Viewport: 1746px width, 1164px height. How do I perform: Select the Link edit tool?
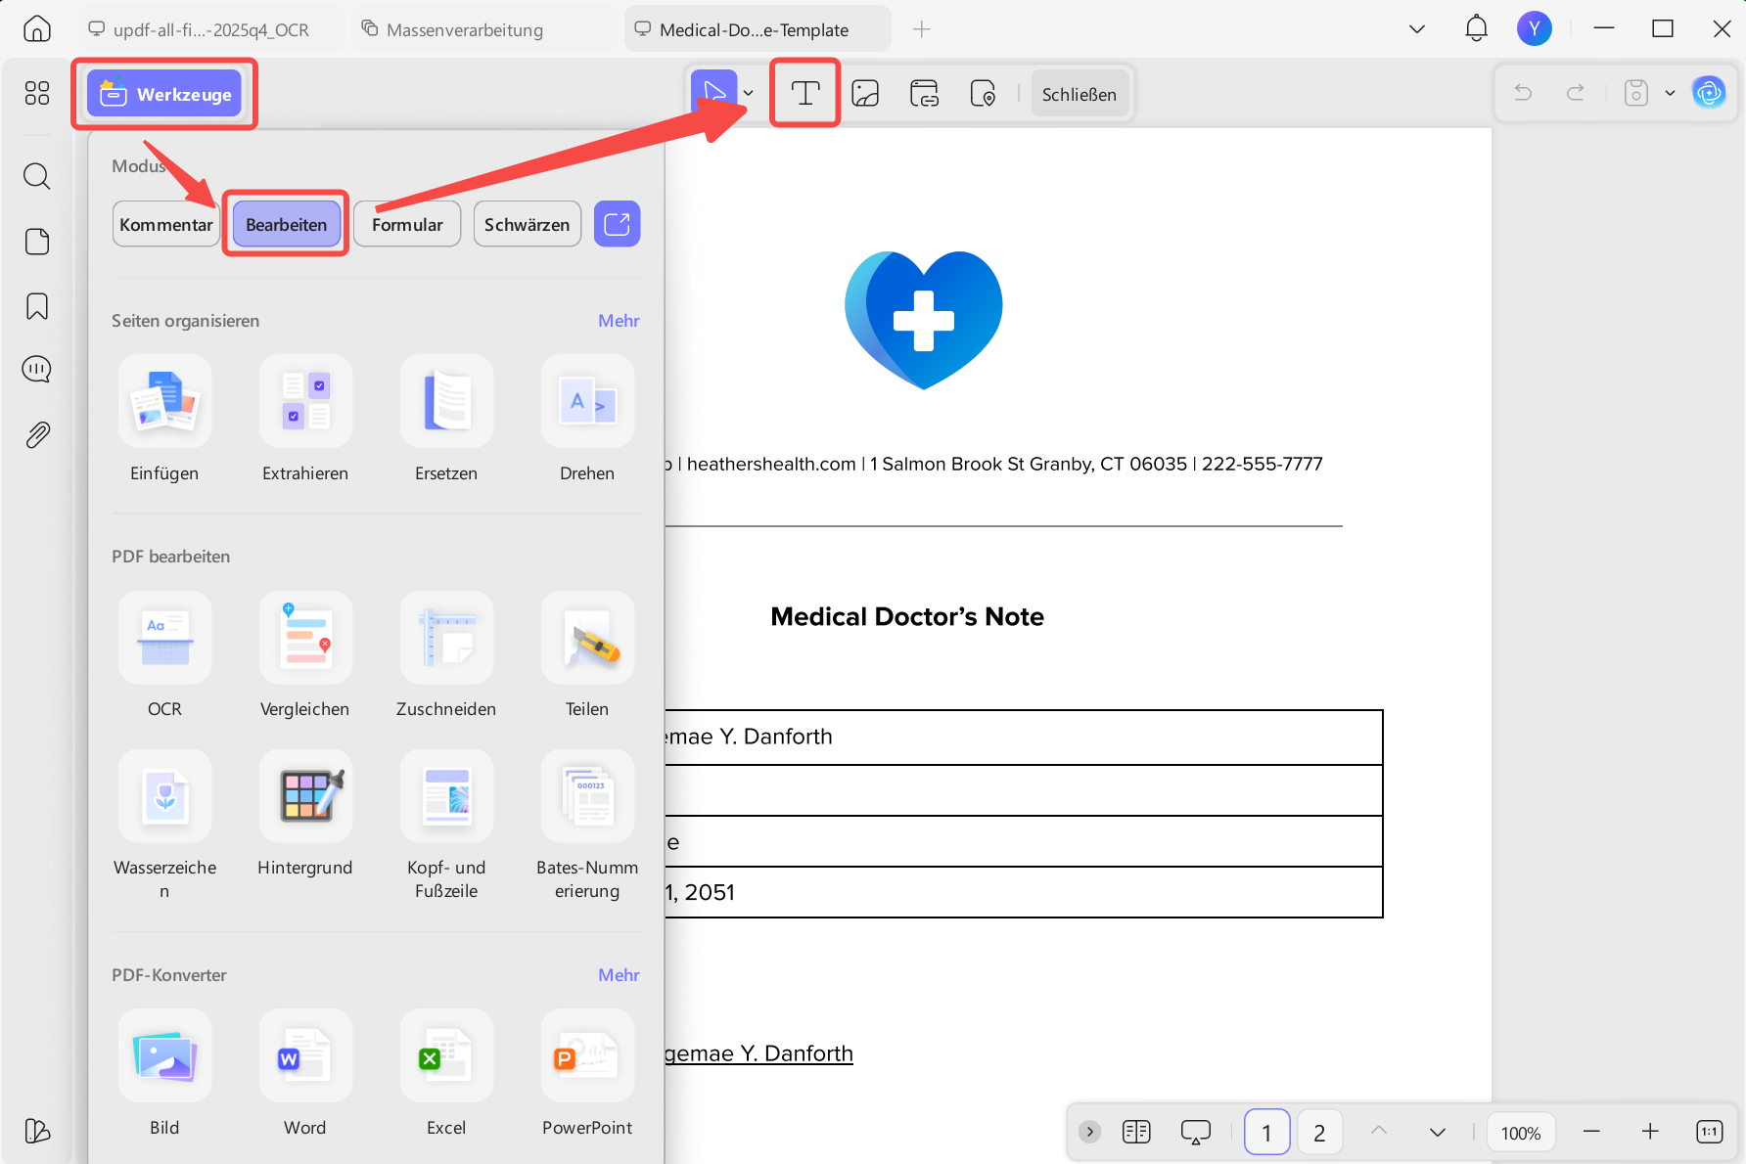click(x=924, y=94)
